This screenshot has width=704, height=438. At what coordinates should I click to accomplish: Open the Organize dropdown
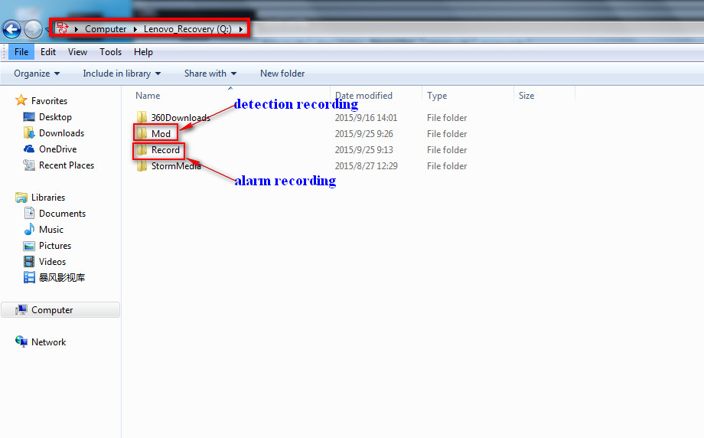coord(37,74)
